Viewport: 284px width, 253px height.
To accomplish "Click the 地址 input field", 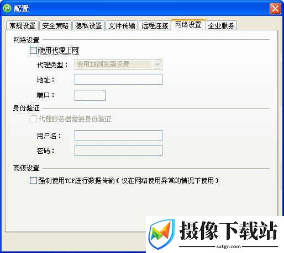I will click(118, 79).
